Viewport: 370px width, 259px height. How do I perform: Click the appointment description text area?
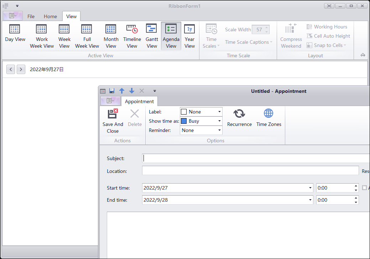tap(238, 234)
